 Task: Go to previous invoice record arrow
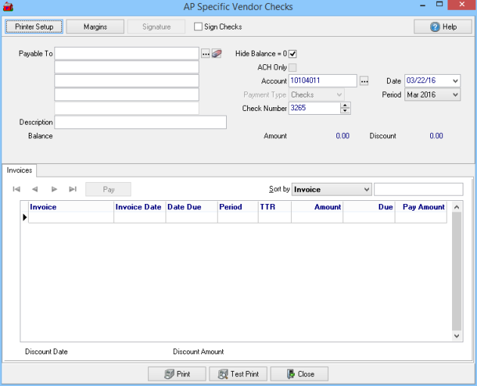(x=35, y=189)
